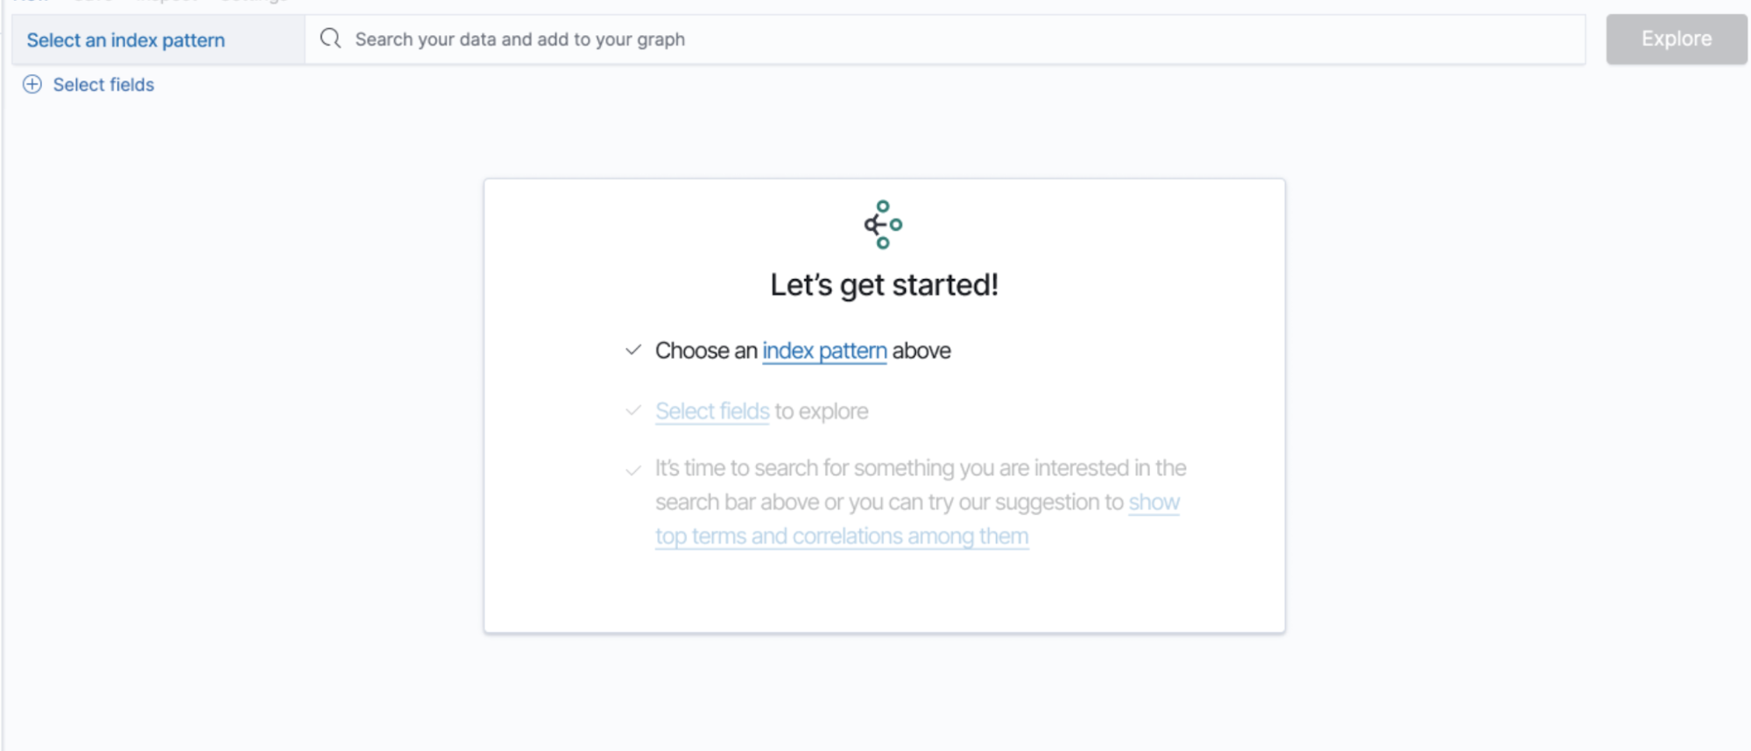The height and width of the screenshot is (751, 1751).
Task: Click the faded checkmark beside Select fields step
Action: pyautogui.click(x=633, y=411)
